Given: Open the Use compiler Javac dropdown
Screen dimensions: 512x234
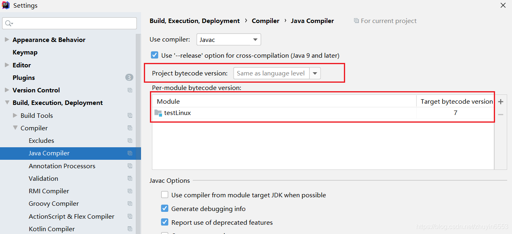Looking at the screenshot, I should tap(229, 40).
